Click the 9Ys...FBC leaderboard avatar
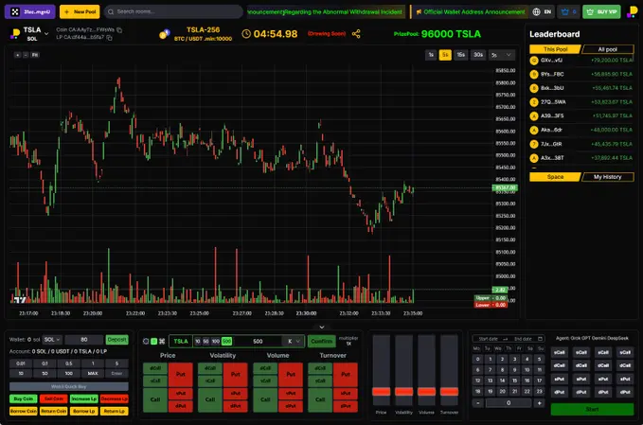Screen dimensions: 643x425 click(533, 74)
